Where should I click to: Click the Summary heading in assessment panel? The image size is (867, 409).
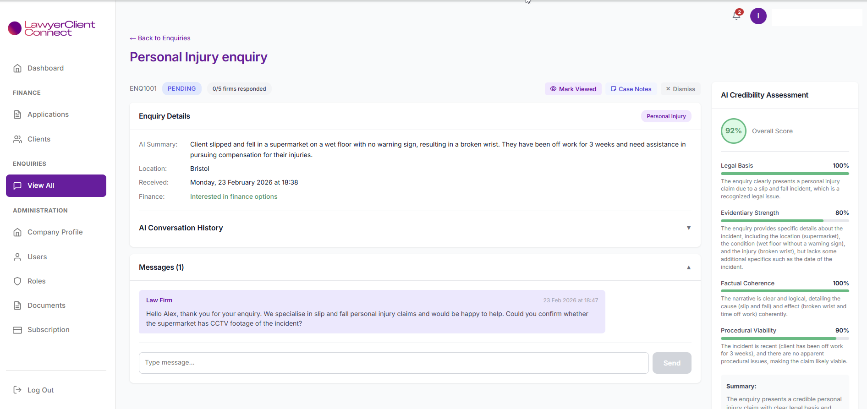(x=741, y=387)
